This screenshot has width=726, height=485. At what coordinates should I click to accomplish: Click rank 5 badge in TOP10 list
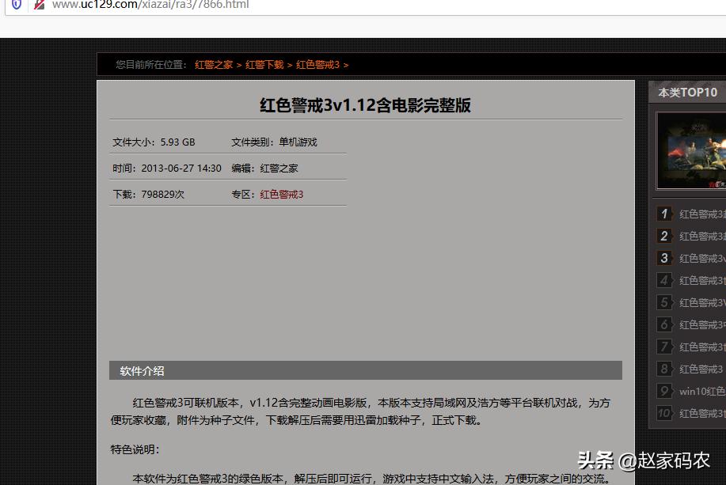click(664, 302)
